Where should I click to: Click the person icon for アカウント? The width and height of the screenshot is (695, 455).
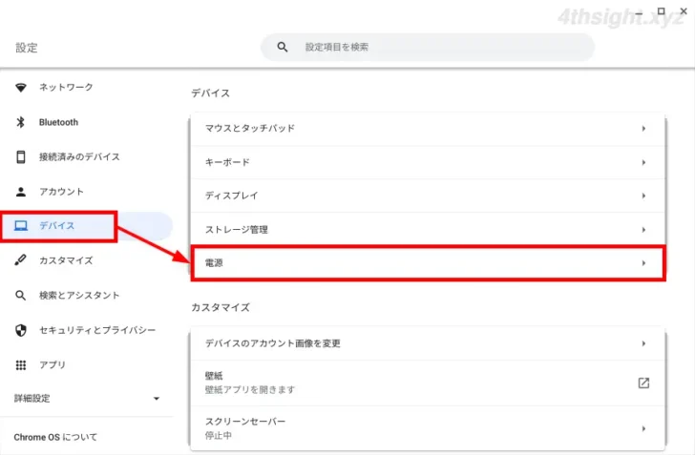20,192
